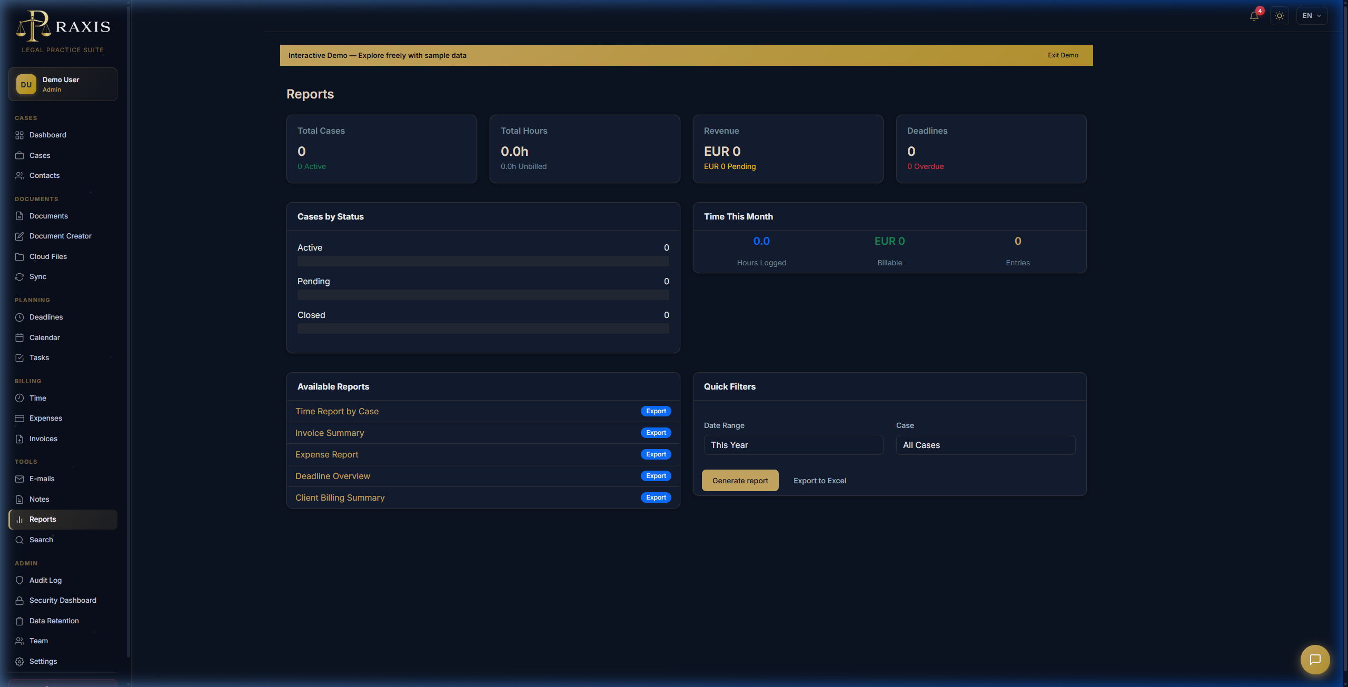Open Client Billing Summary link
The width and height of the screenshot is (1348, 687).
pos(340,497)
